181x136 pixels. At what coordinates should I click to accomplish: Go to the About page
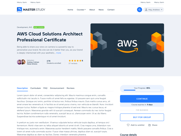[92, 10]
